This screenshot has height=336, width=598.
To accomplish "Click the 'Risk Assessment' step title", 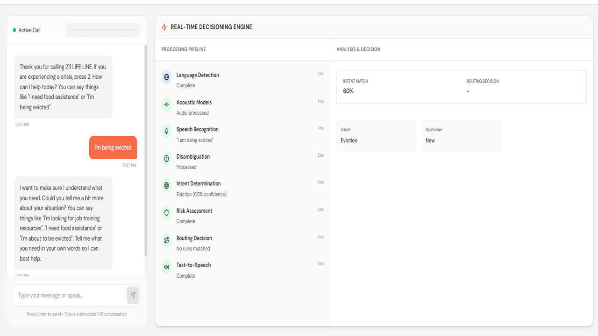I will pyautogui.click(x=194, y=211).
